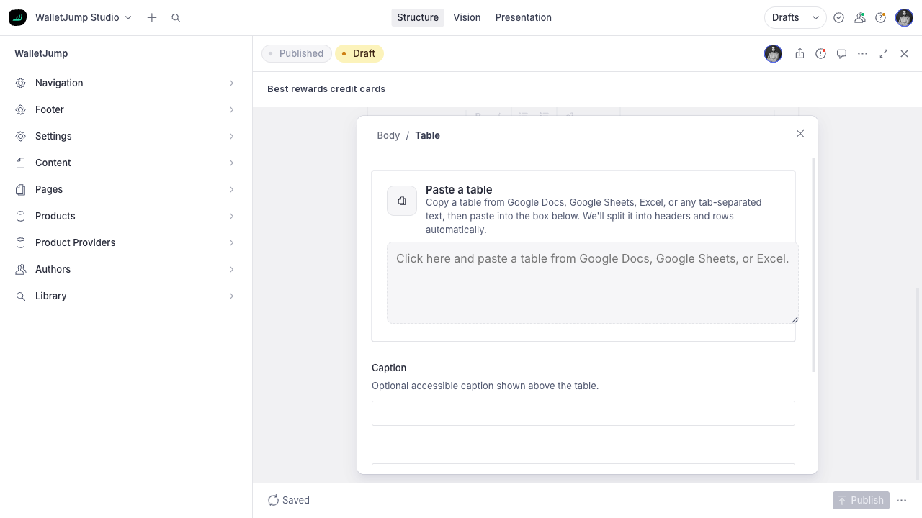Open Settings in the sidebar
Image resolution: width=922 pixels, height=518 pixels.
click(126, 136)
